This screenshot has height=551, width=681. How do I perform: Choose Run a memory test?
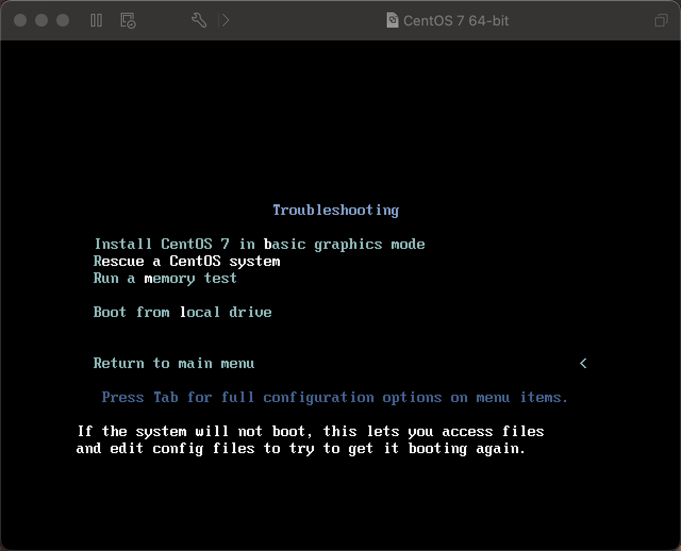165,278
